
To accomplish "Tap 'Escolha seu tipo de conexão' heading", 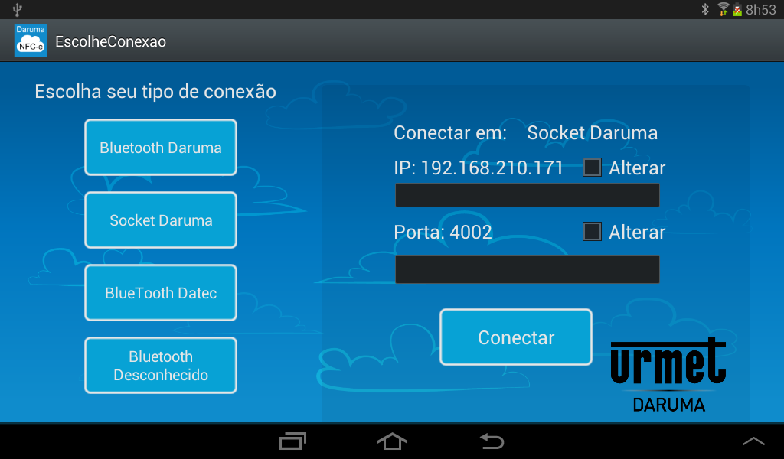I will pyautogui.click(x=155, y=91).
